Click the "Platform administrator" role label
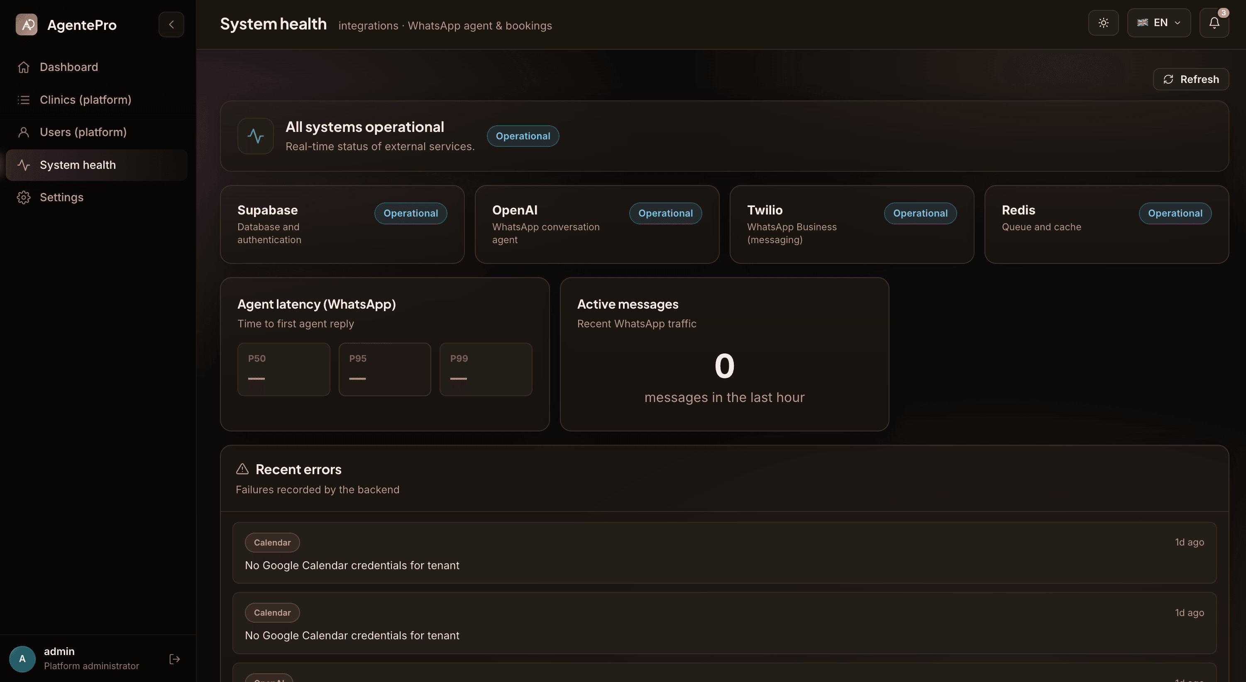The width and height of the screenshot is (1246, 682). tap(91, 666)
